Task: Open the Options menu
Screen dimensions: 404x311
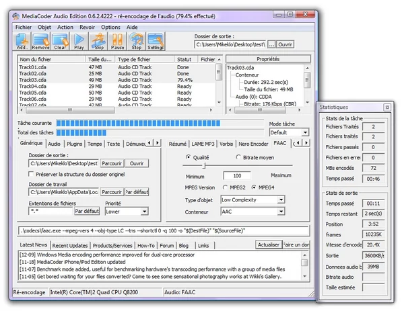Action: [x=110, y=28]
